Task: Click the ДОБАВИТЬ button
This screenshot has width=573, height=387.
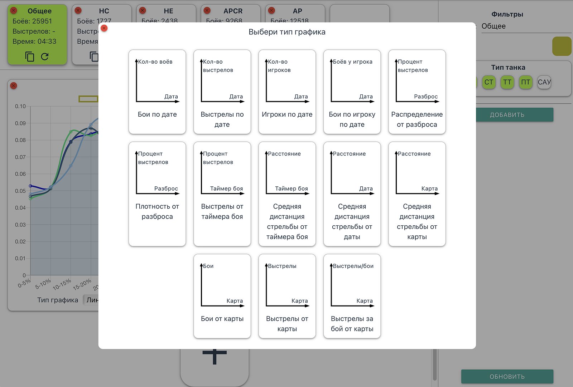Action: [507, 115]
